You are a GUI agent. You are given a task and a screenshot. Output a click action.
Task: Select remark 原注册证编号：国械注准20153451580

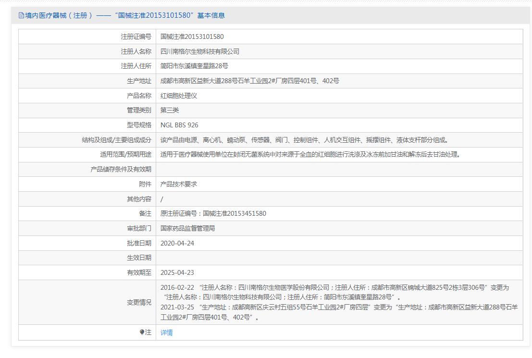(x=213, y=214)
